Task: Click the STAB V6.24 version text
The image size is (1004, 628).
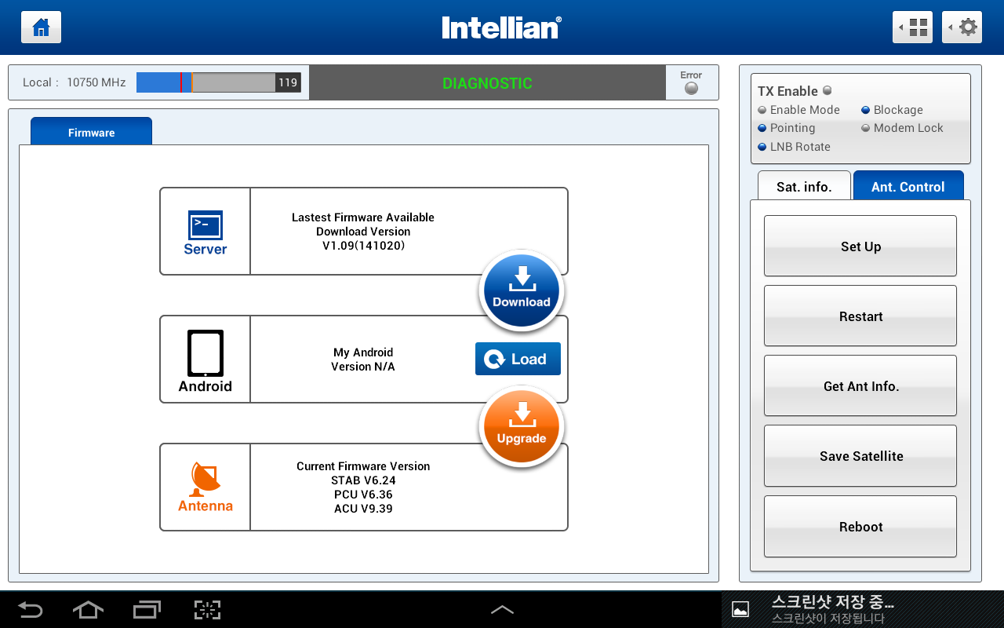Action: tap(363, 480)
